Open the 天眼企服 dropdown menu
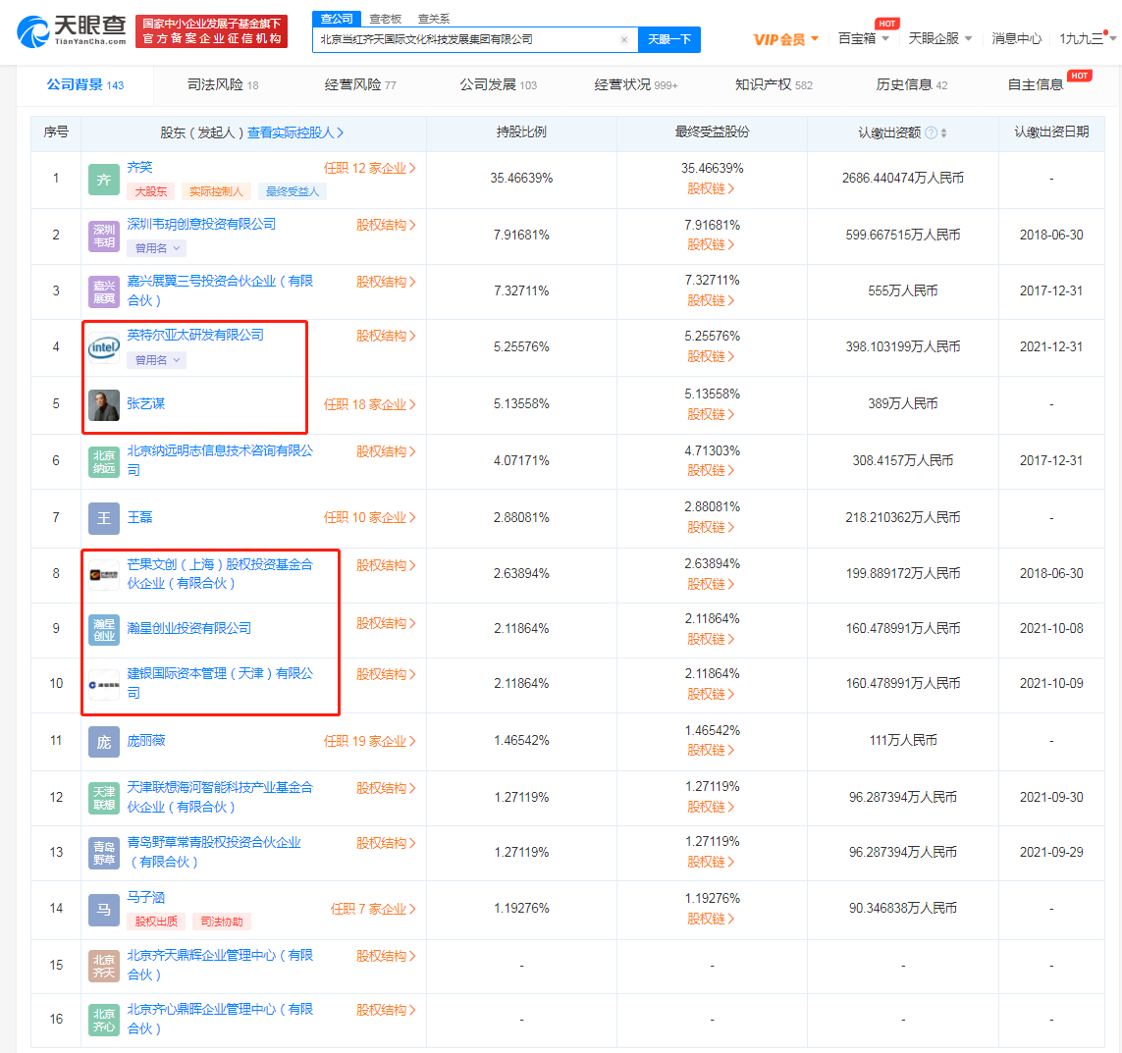This screenshot has width=1122, height=1053. pyautogui.click(x=939, y=38)
